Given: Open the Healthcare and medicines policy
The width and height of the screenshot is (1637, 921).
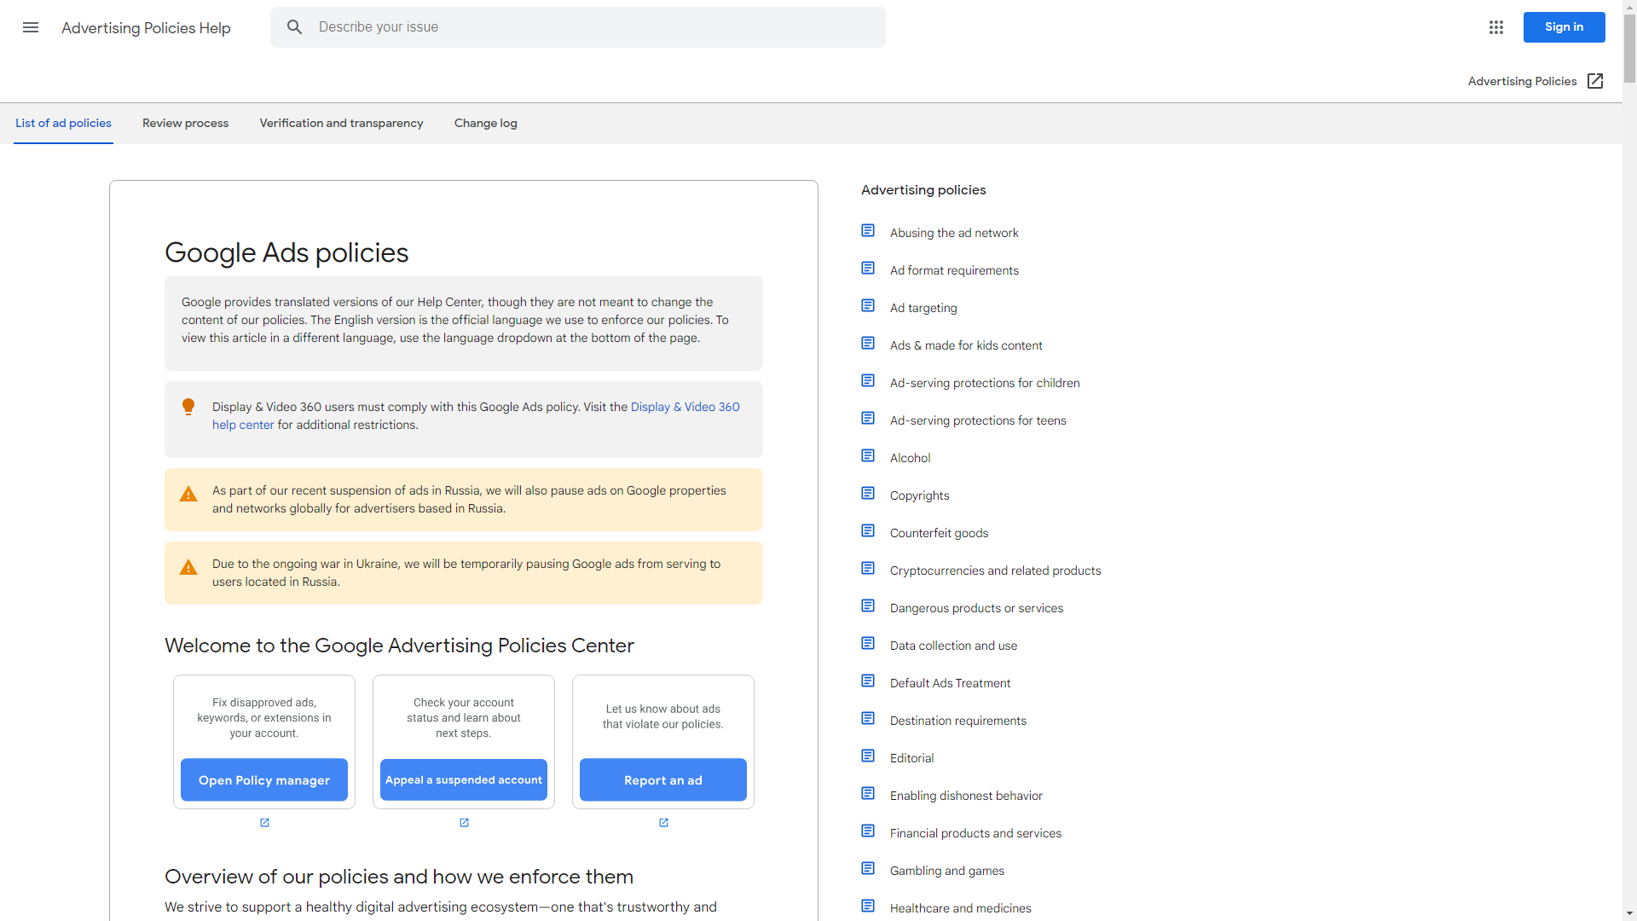Looking at the screenshot, I should [x=960, y=907].
